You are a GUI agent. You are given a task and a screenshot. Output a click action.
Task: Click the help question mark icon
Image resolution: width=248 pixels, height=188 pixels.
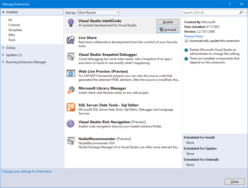(x=230, y=4)
